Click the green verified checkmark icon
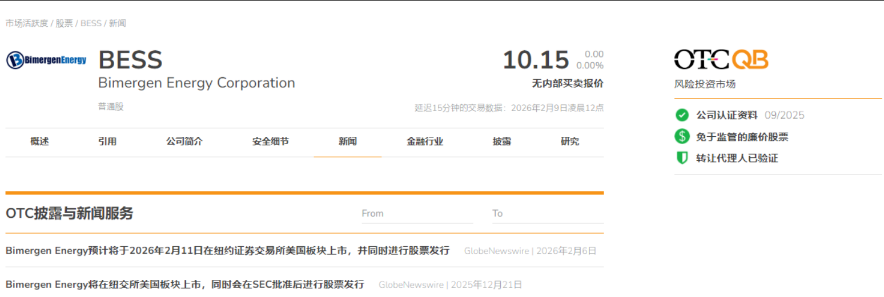Viewport: 884px width, 297px height. 682,115
